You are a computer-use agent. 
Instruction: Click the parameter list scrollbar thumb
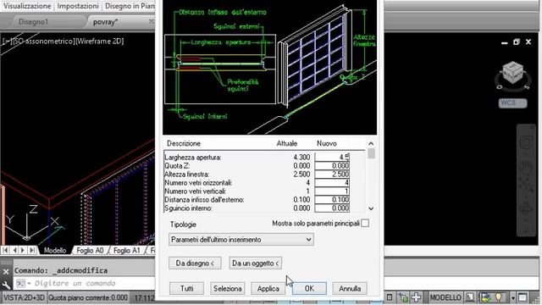pyautogui.click(x=371, y=153)
